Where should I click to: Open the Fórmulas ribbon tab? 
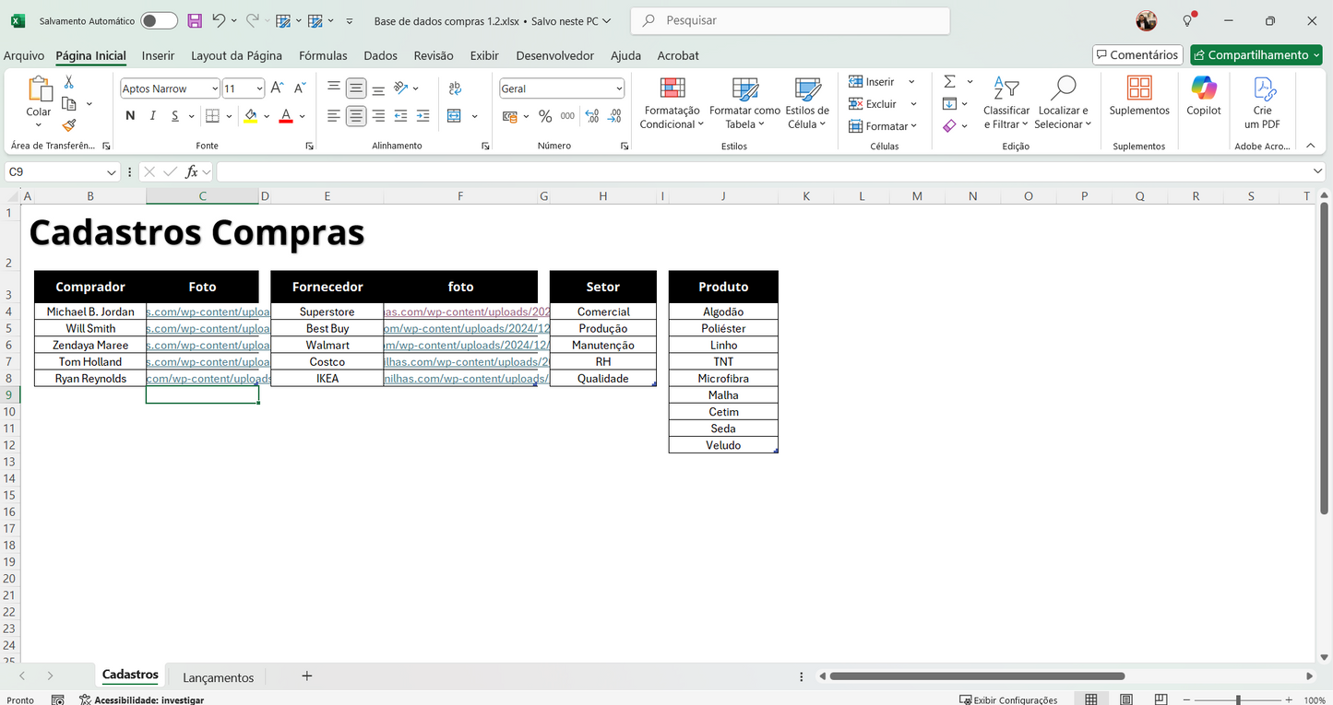coord(323,55)
